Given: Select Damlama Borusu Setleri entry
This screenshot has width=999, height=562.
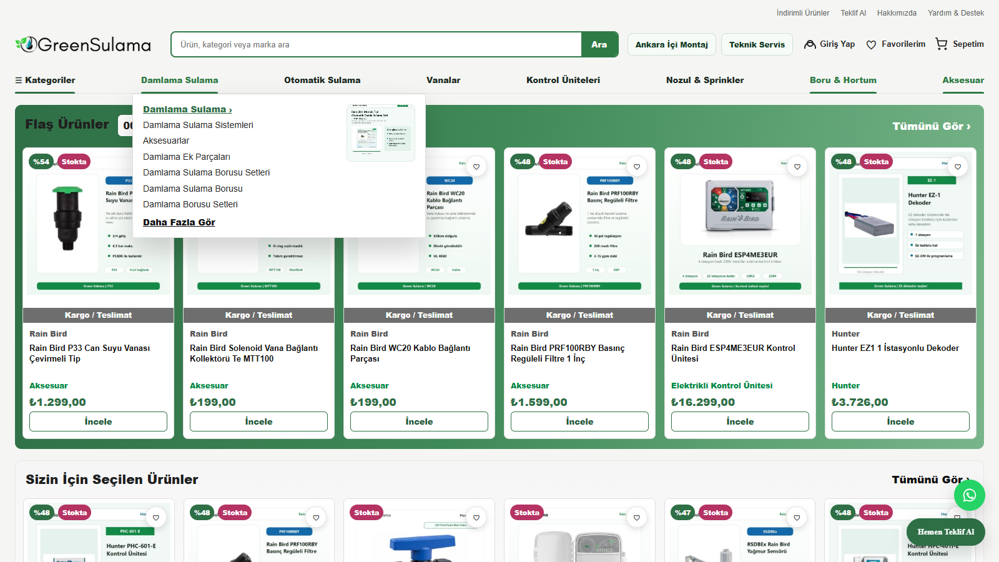Looking at the screenshot, I should [190, 204].
